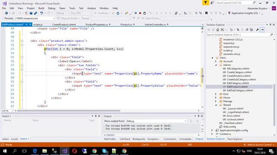Open the Locals tab

coord(14,139)
